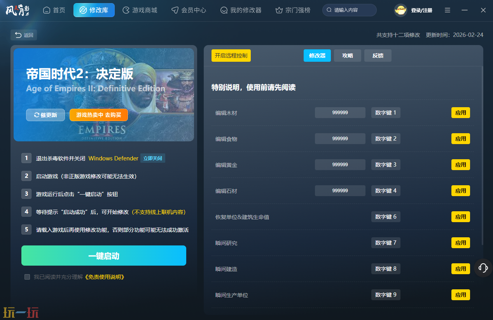
Task: Click 游戏热卖中 去购买 button
Action: 99,115
